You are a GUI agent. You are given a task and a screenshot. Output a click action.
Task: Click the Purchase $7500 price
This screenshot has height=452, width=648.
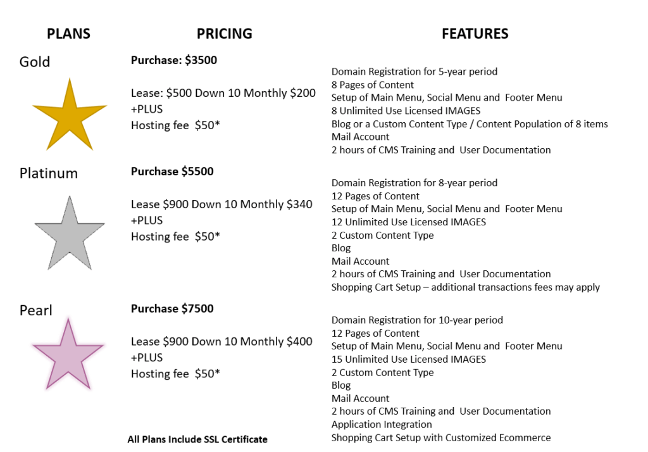point(172,309)
